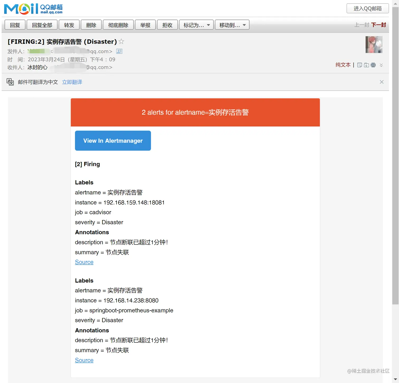The height and width of the screenshot is (383, 399).
Task: Switch view with 纯文本 plain text option
Action: point(343,65)
